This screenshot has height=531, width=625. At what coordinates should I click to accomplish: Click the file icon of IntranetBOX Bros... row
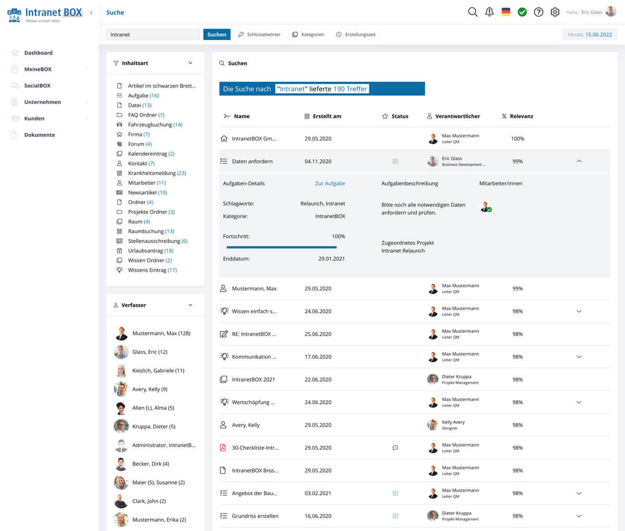click(223, 471)
